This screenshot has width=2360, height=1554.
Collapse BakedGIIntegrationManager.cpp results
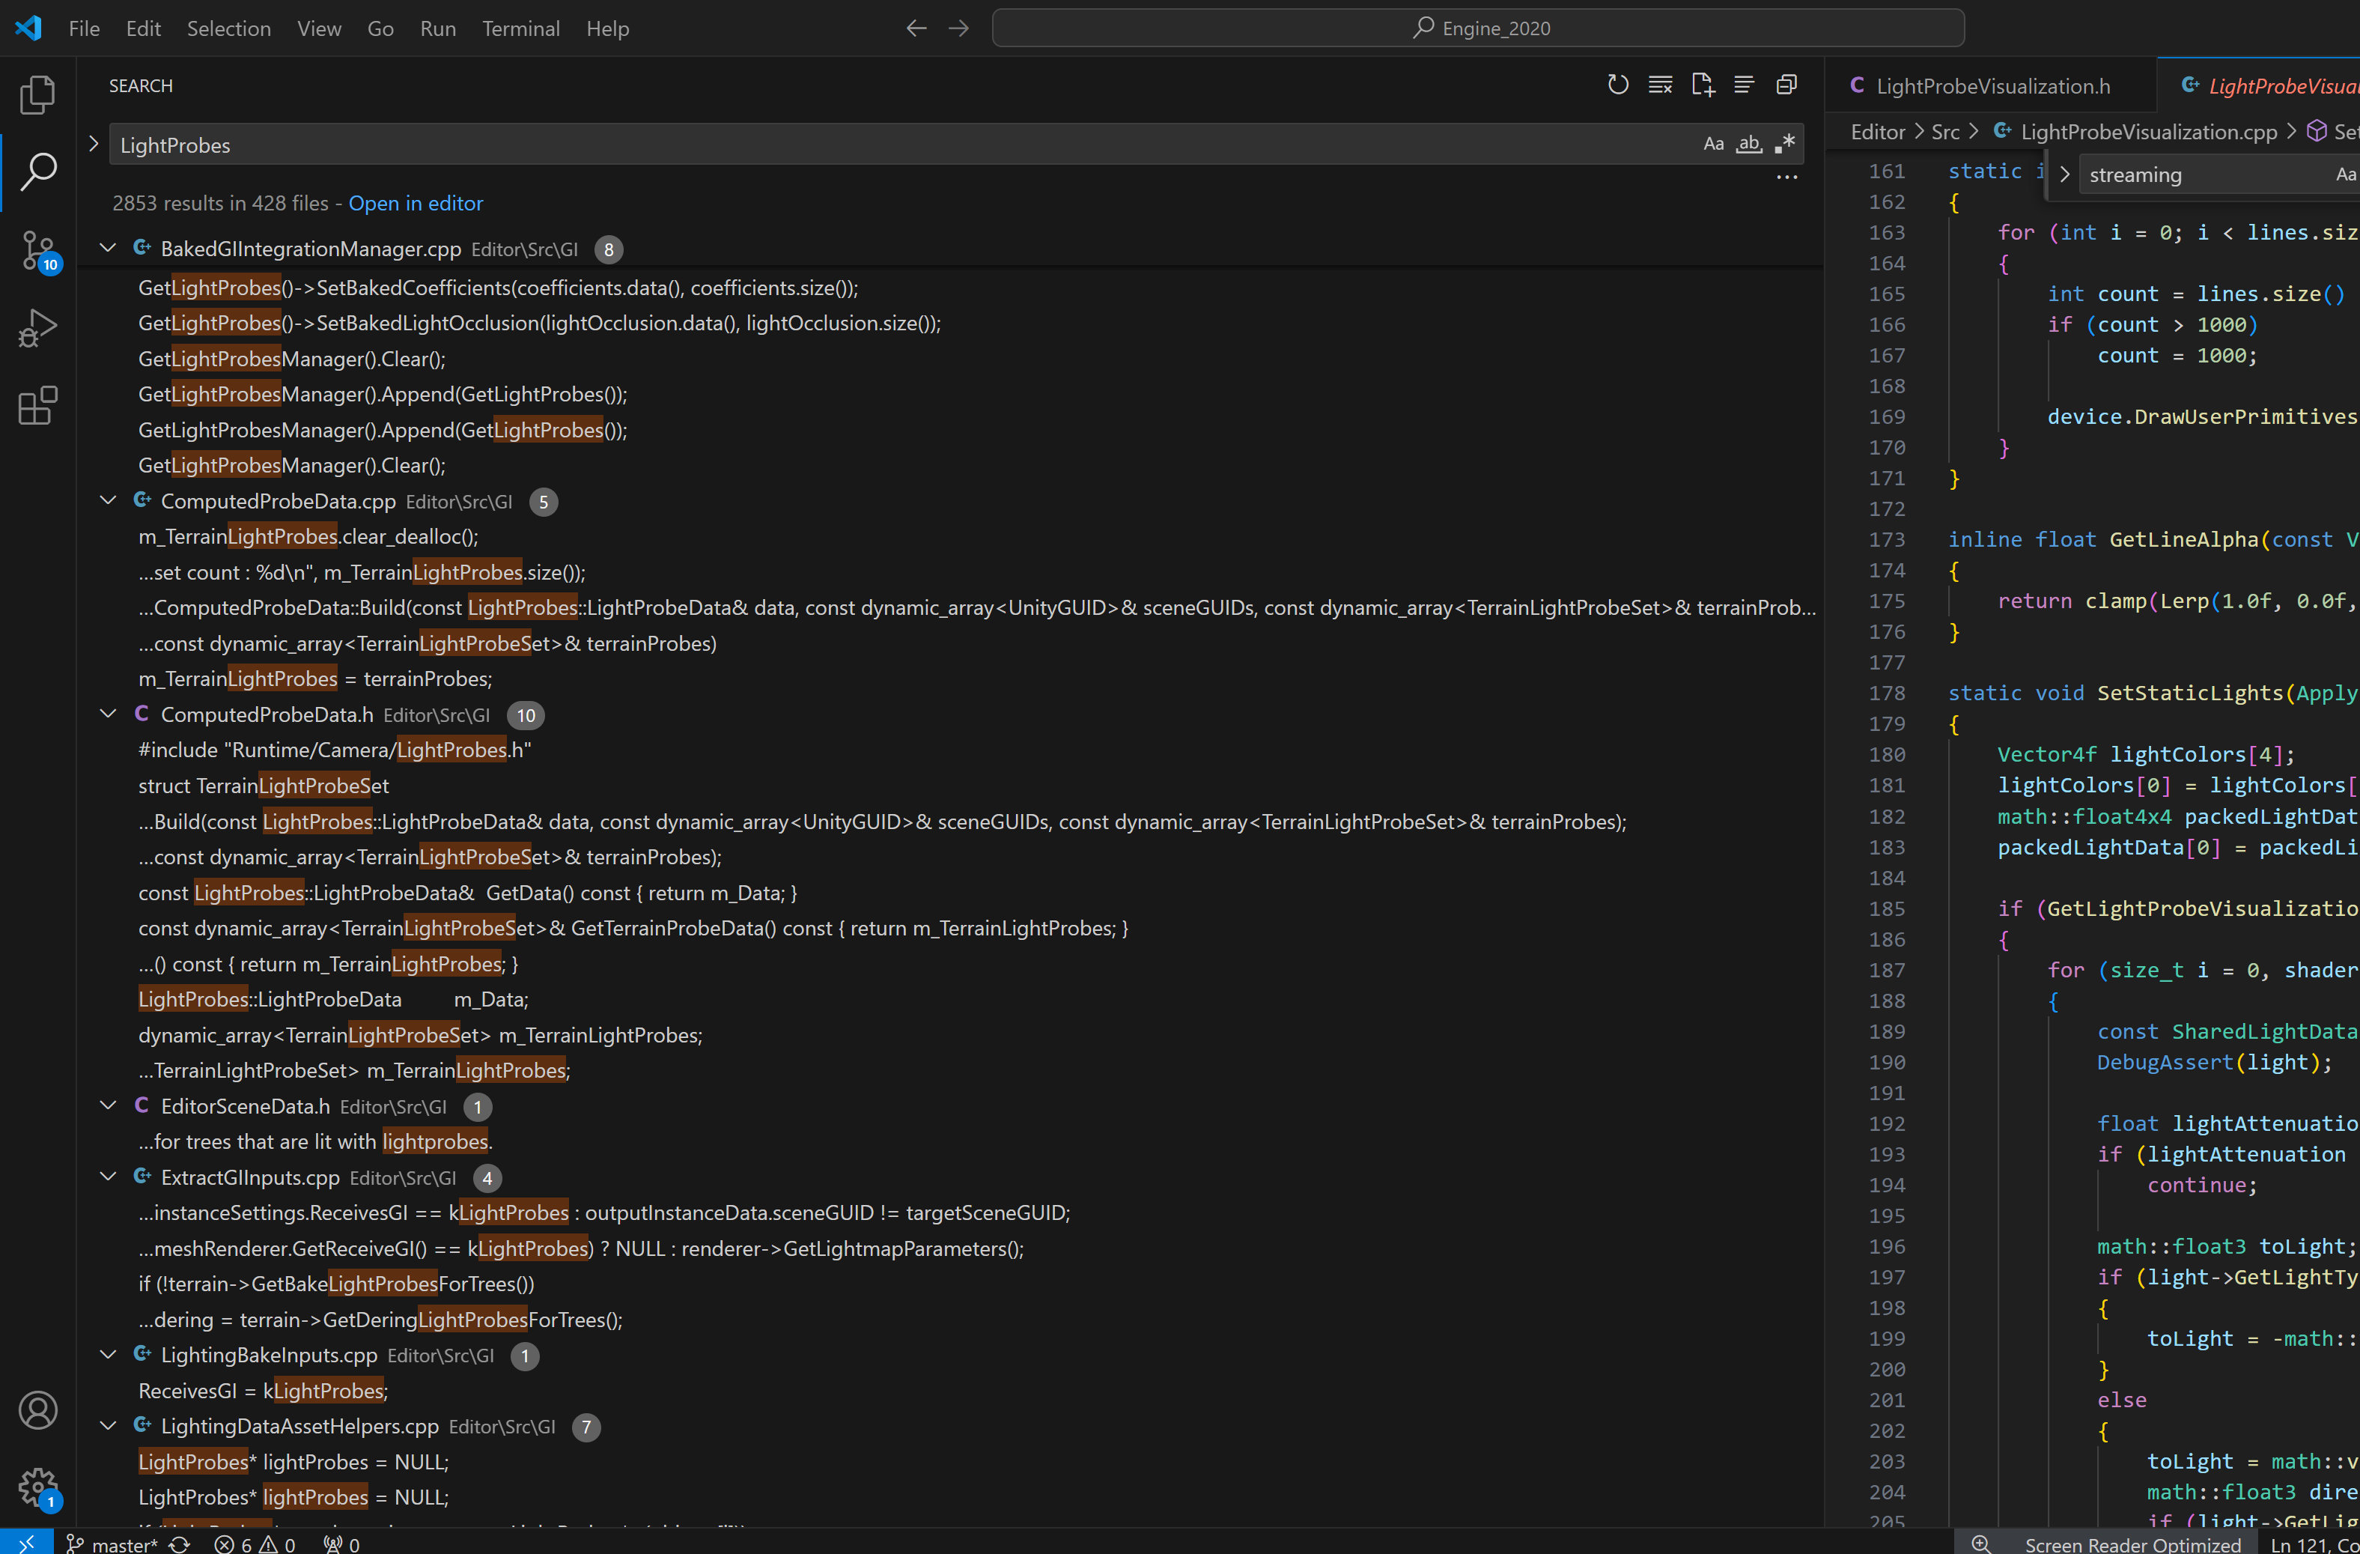click(108, 249)
